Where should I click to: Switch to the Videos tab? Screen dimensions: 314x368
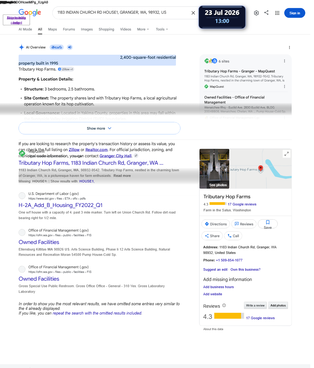coord(126,29)
